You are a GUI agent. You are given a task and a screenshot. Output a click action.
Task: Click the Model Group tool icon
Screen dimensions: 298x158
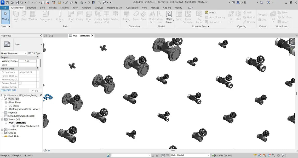point(169,17)
